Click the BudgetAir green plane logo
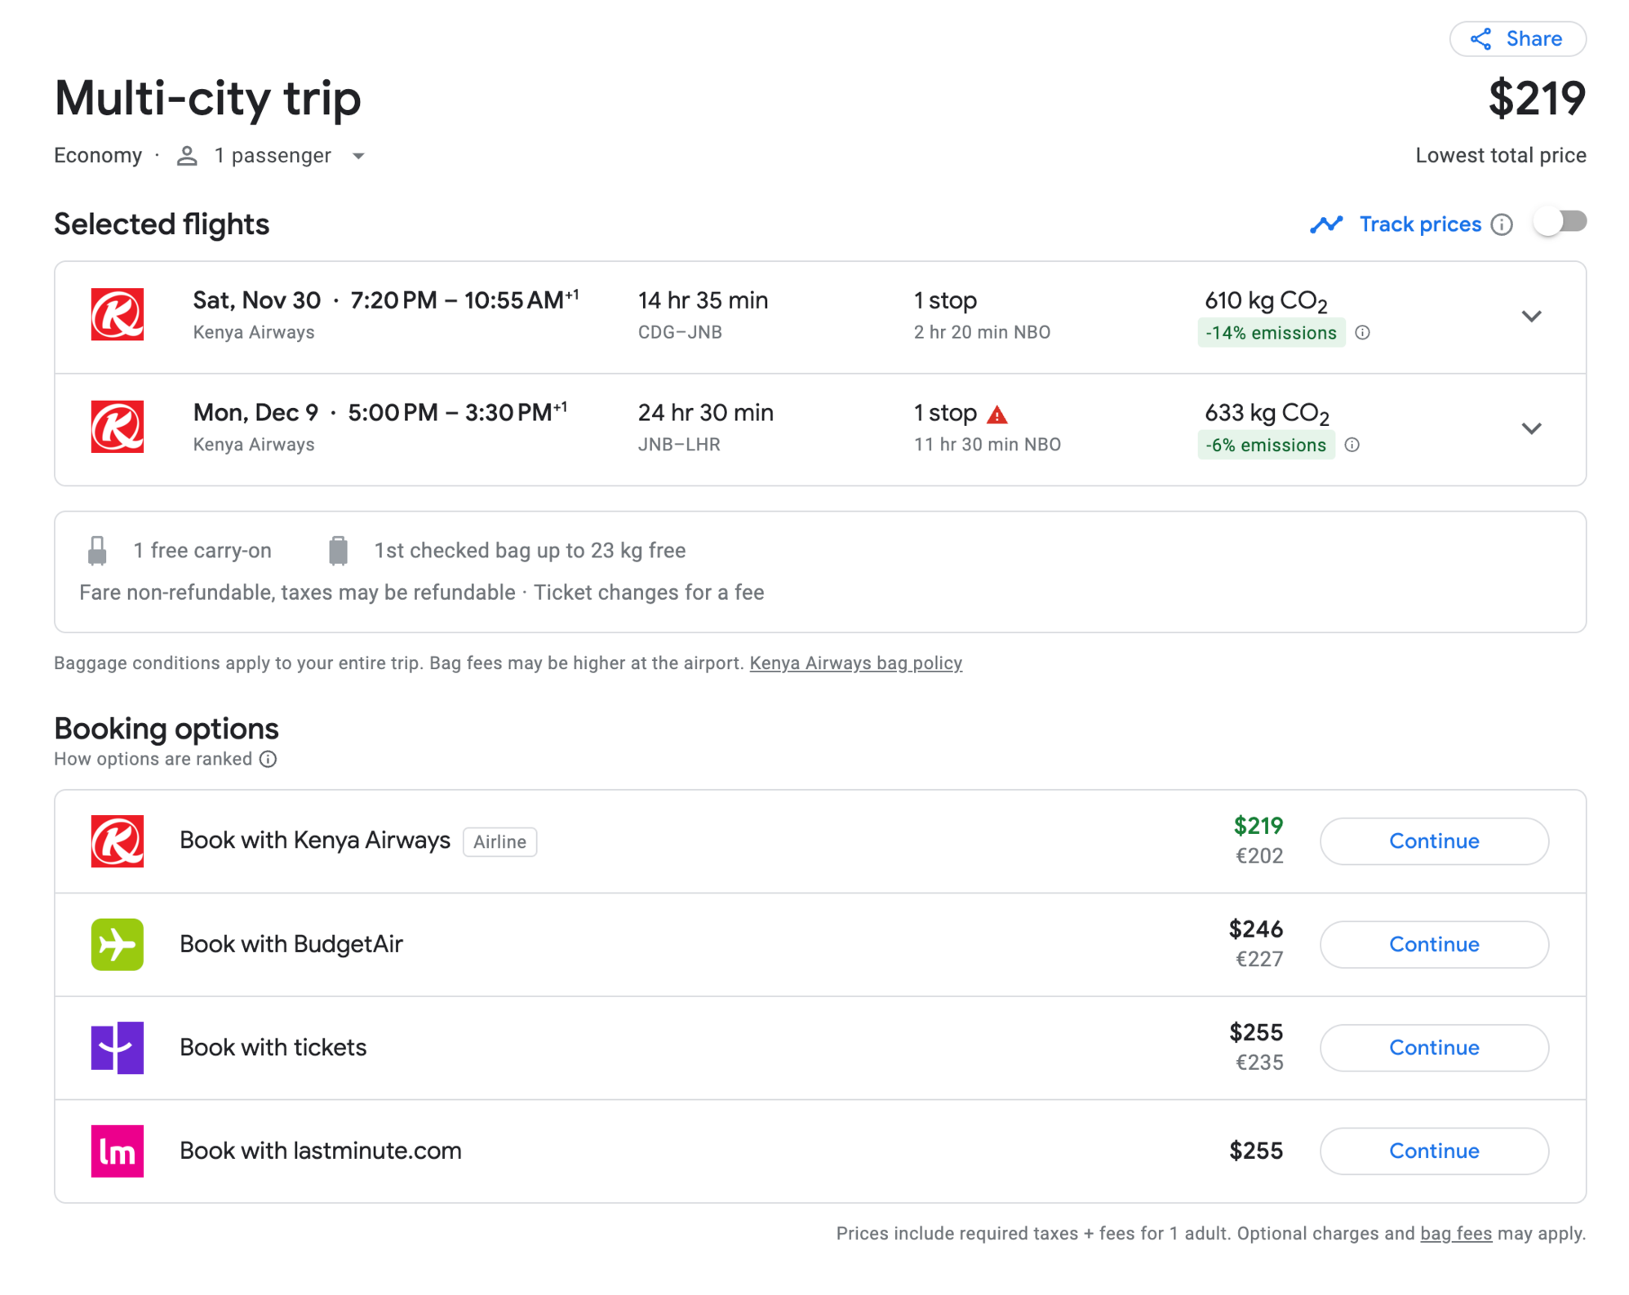 [118, 944]
